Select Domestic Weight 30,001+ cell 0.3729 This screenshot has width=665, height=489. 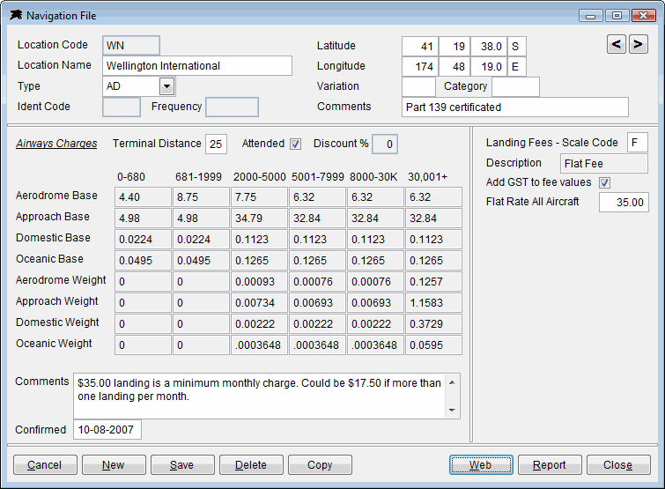tap(433, 324)
